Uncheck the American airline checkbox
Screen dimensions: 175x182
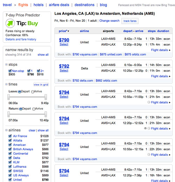10,145
